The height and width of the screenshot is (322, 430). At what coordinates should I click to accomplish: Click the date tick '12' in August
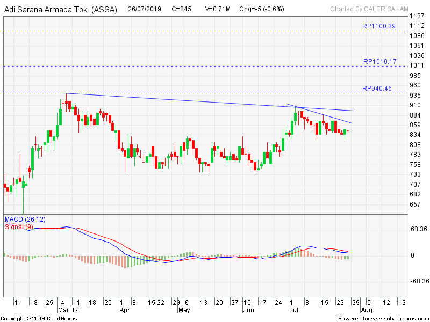pyautogui.click(x=386, y=303)
